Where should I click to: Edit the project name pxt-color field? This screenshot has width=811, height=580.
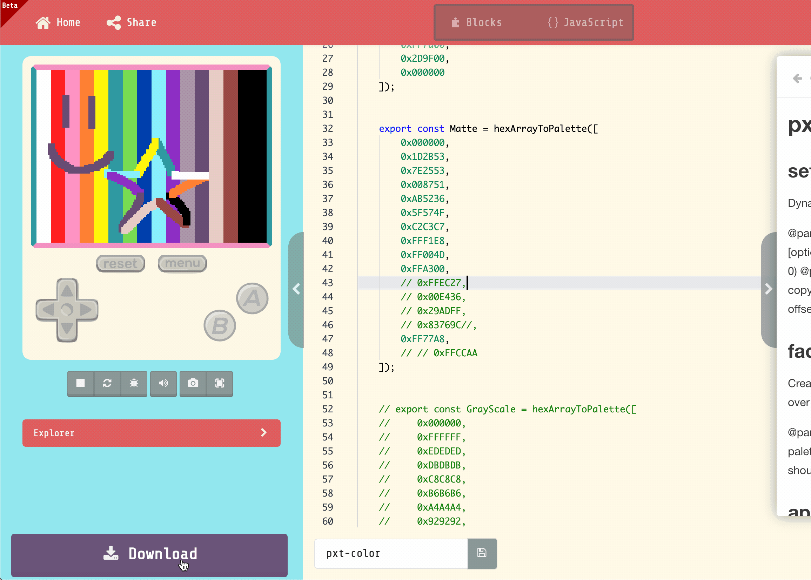(x=391, y=553)
